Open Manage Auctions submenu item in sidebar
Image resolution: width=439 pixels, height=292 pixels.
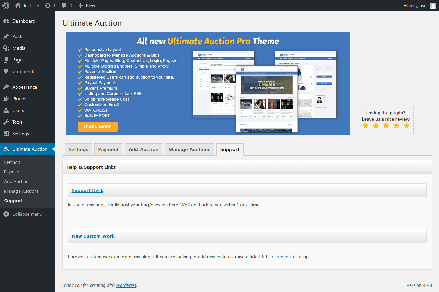pos(21,191)
